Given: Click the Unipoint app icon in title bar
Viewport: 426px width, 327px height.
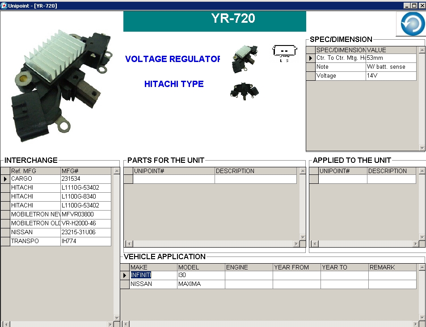Looking at the screenshot, I should tap(4, 5).
